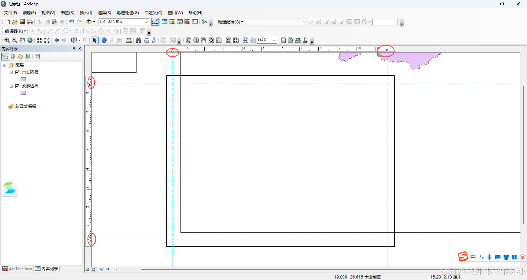The width and height of the screenshot is (527, 280).
Task: Open the Search window icon
Action: 180,22
